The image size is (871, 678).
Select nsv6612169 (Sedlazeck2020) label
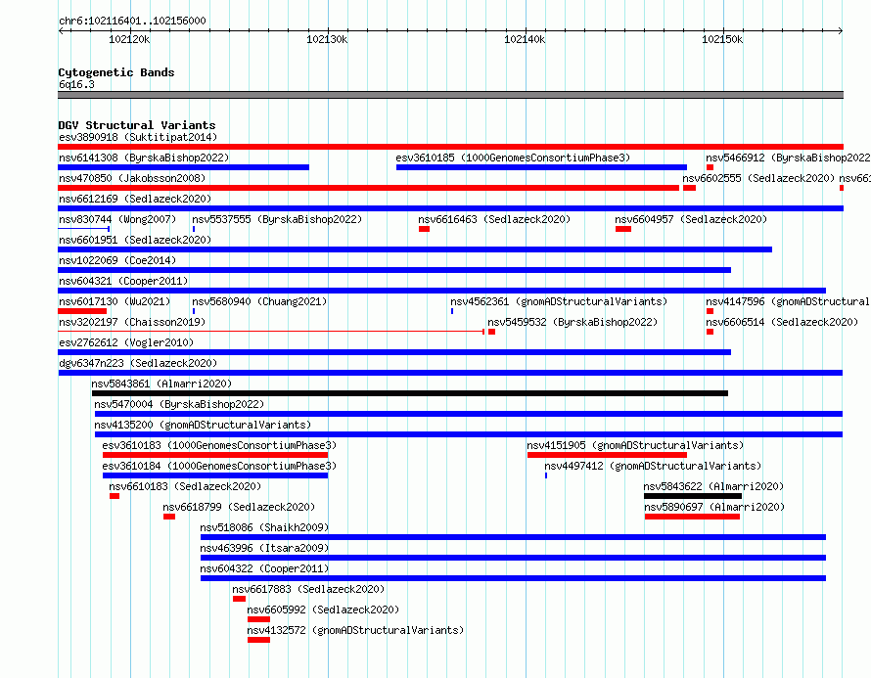click(x=135, y=199)
